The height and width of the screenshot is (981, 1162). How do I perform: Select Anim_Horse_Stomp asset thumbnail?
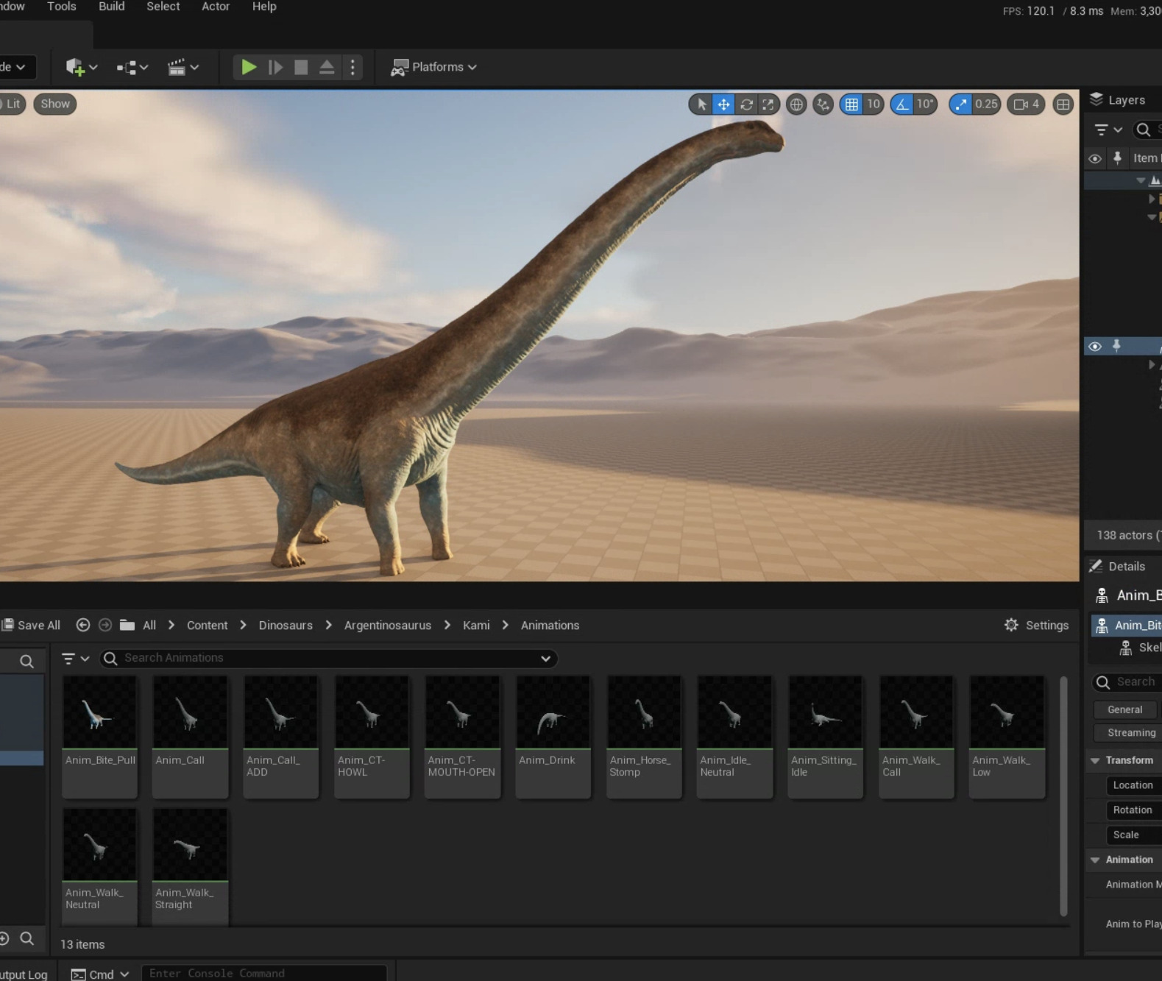click(x=644, y=712)
